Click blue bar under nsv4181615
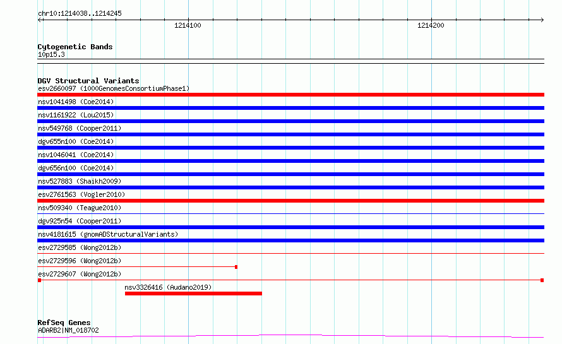This screenshot has height=344, width=562. [x=290, y=240]
